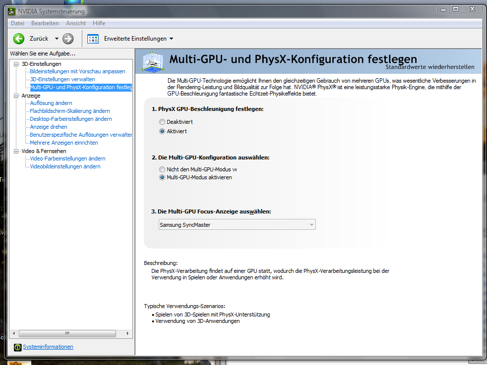Collapse the Anzeige tree node
This screenshot has height=365, width=487.
pyautogui.click(x=16, y=96)
